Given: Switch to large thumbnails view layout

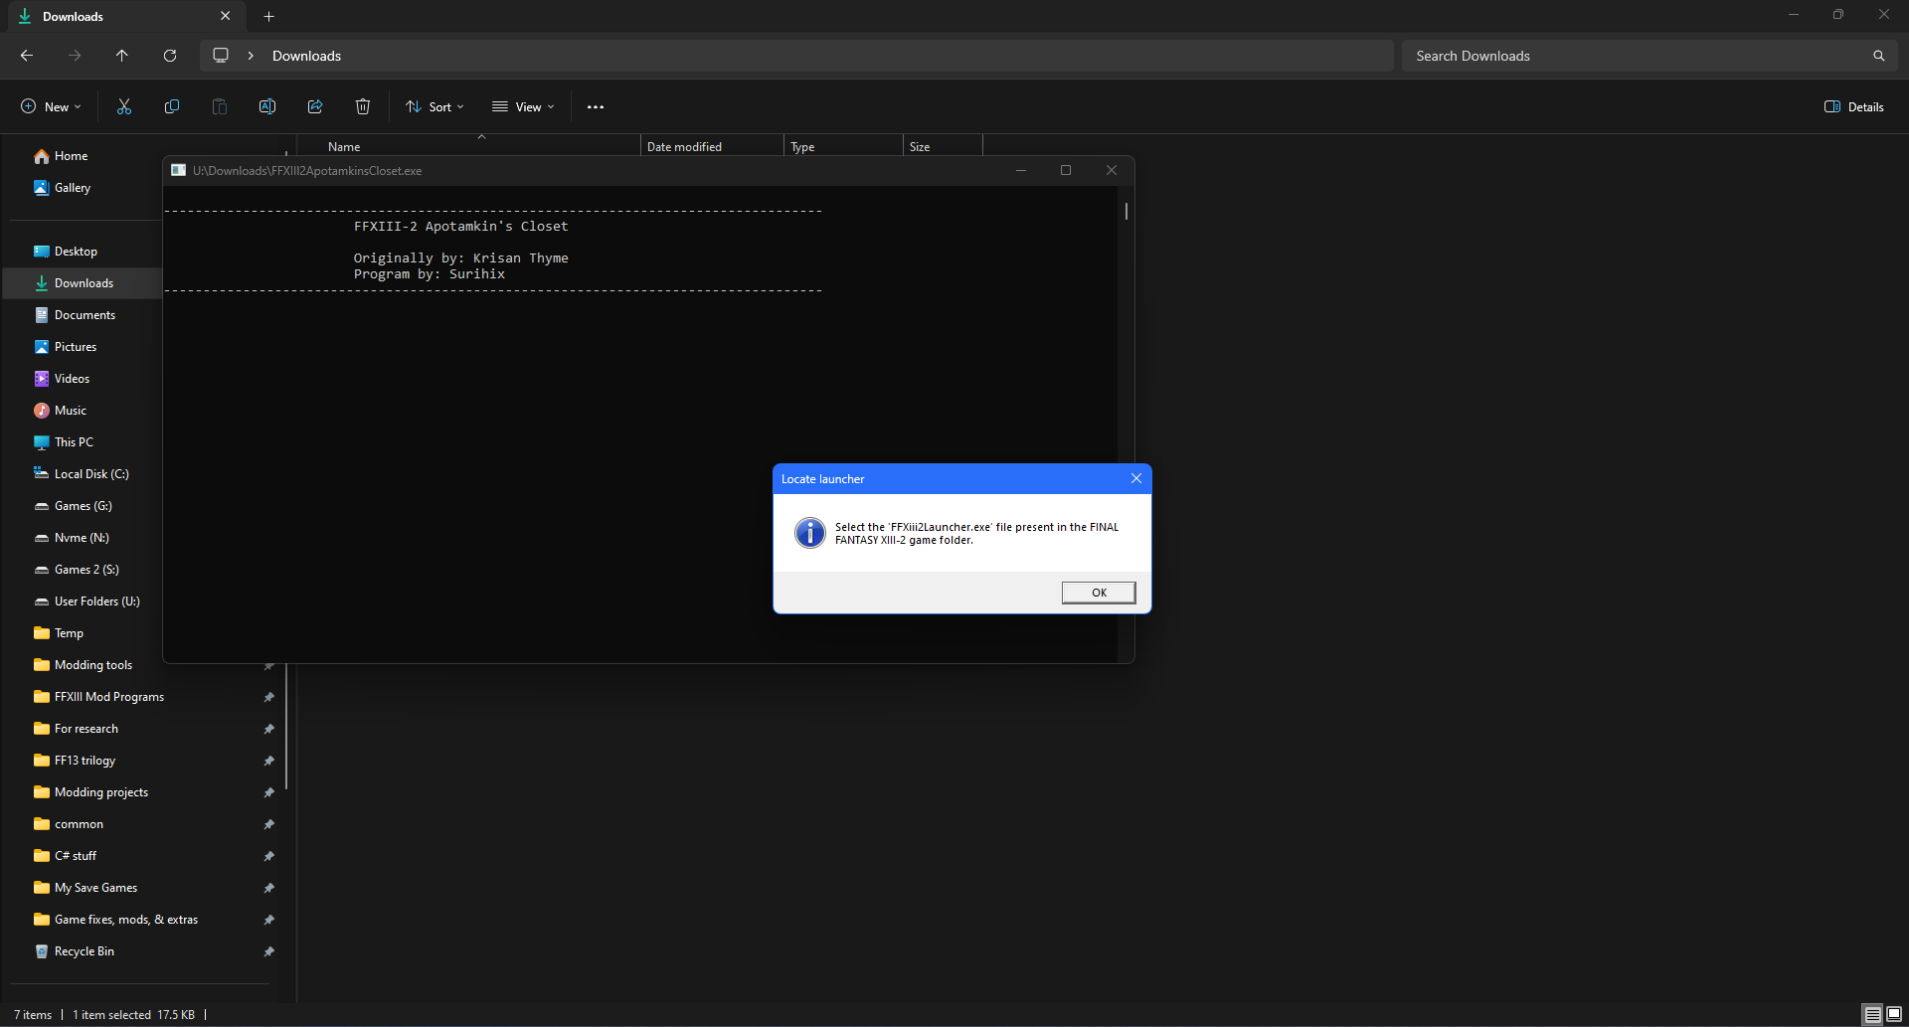Looking at the screenshot, I should [1894, 1014].
